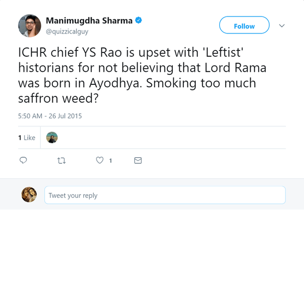Focus the "Tweet your reply" field

164,195
